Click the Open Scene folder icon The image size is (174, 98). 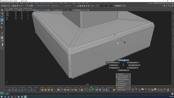pos(15,6)
